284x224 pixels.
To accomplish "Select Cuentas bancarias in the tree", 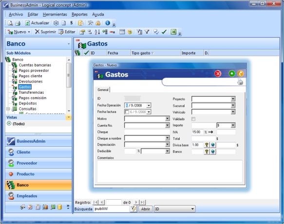I will pyautogui.click(x=35, y=65).
